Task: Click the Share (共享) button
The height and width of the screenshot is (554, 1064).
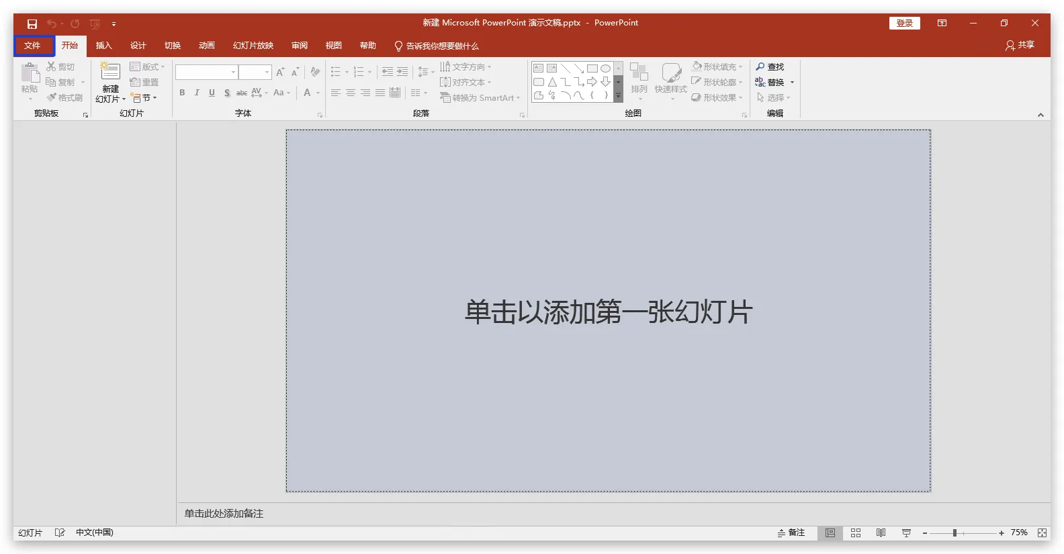Action: pyautogui.click(x=1020, y=45)
